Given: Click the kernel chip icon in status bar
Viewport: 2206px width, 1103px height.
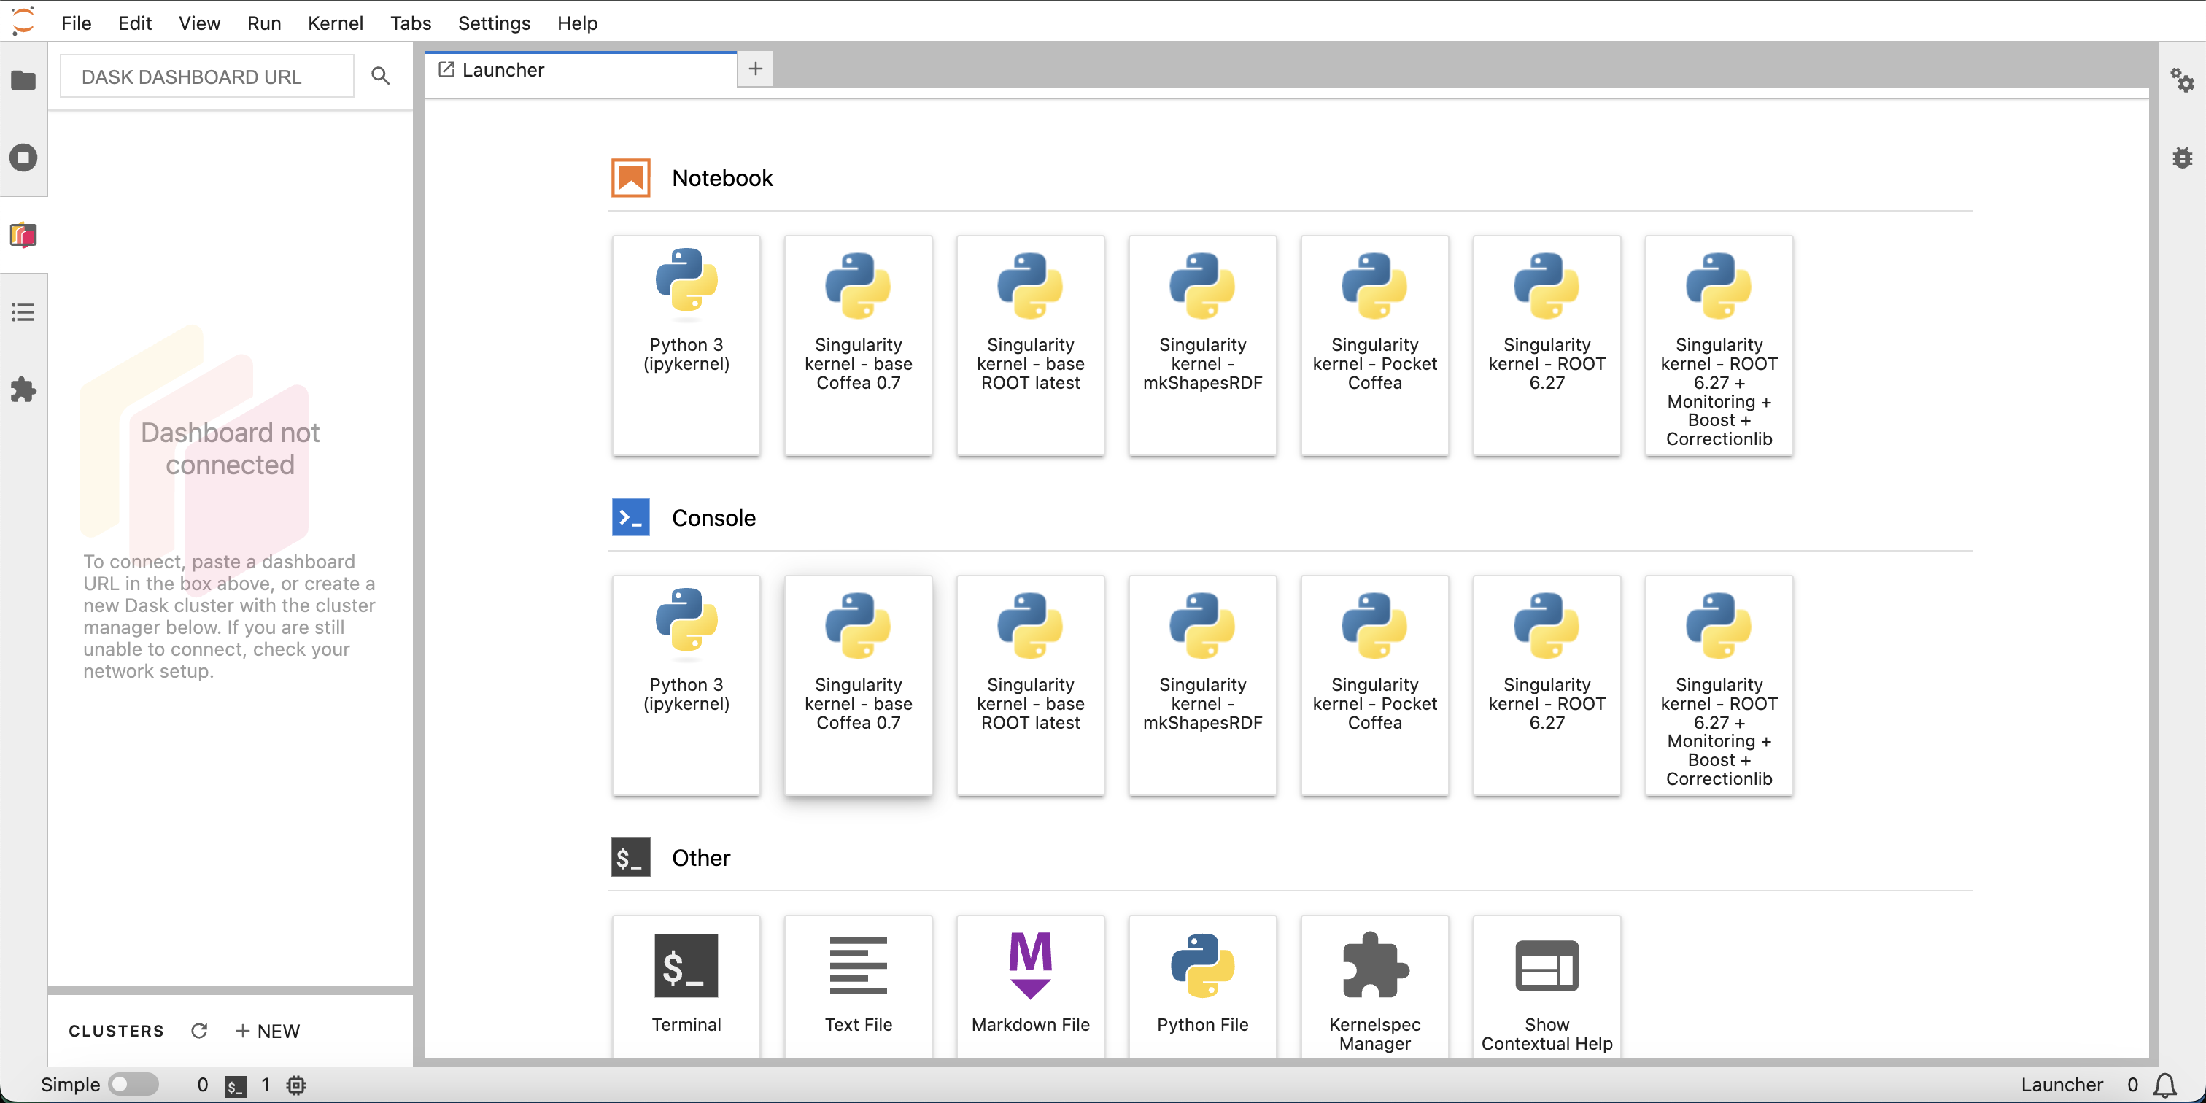Looking at the screenshot, I should [x=296, y=1085].
